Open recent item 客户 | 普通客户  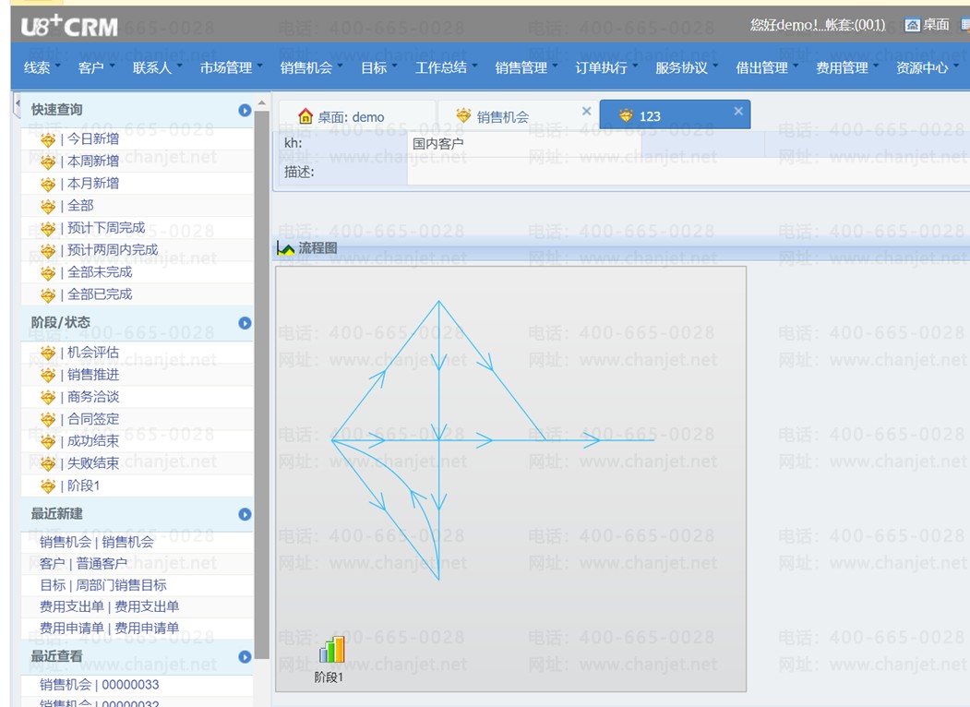click(x=83, y=564)
